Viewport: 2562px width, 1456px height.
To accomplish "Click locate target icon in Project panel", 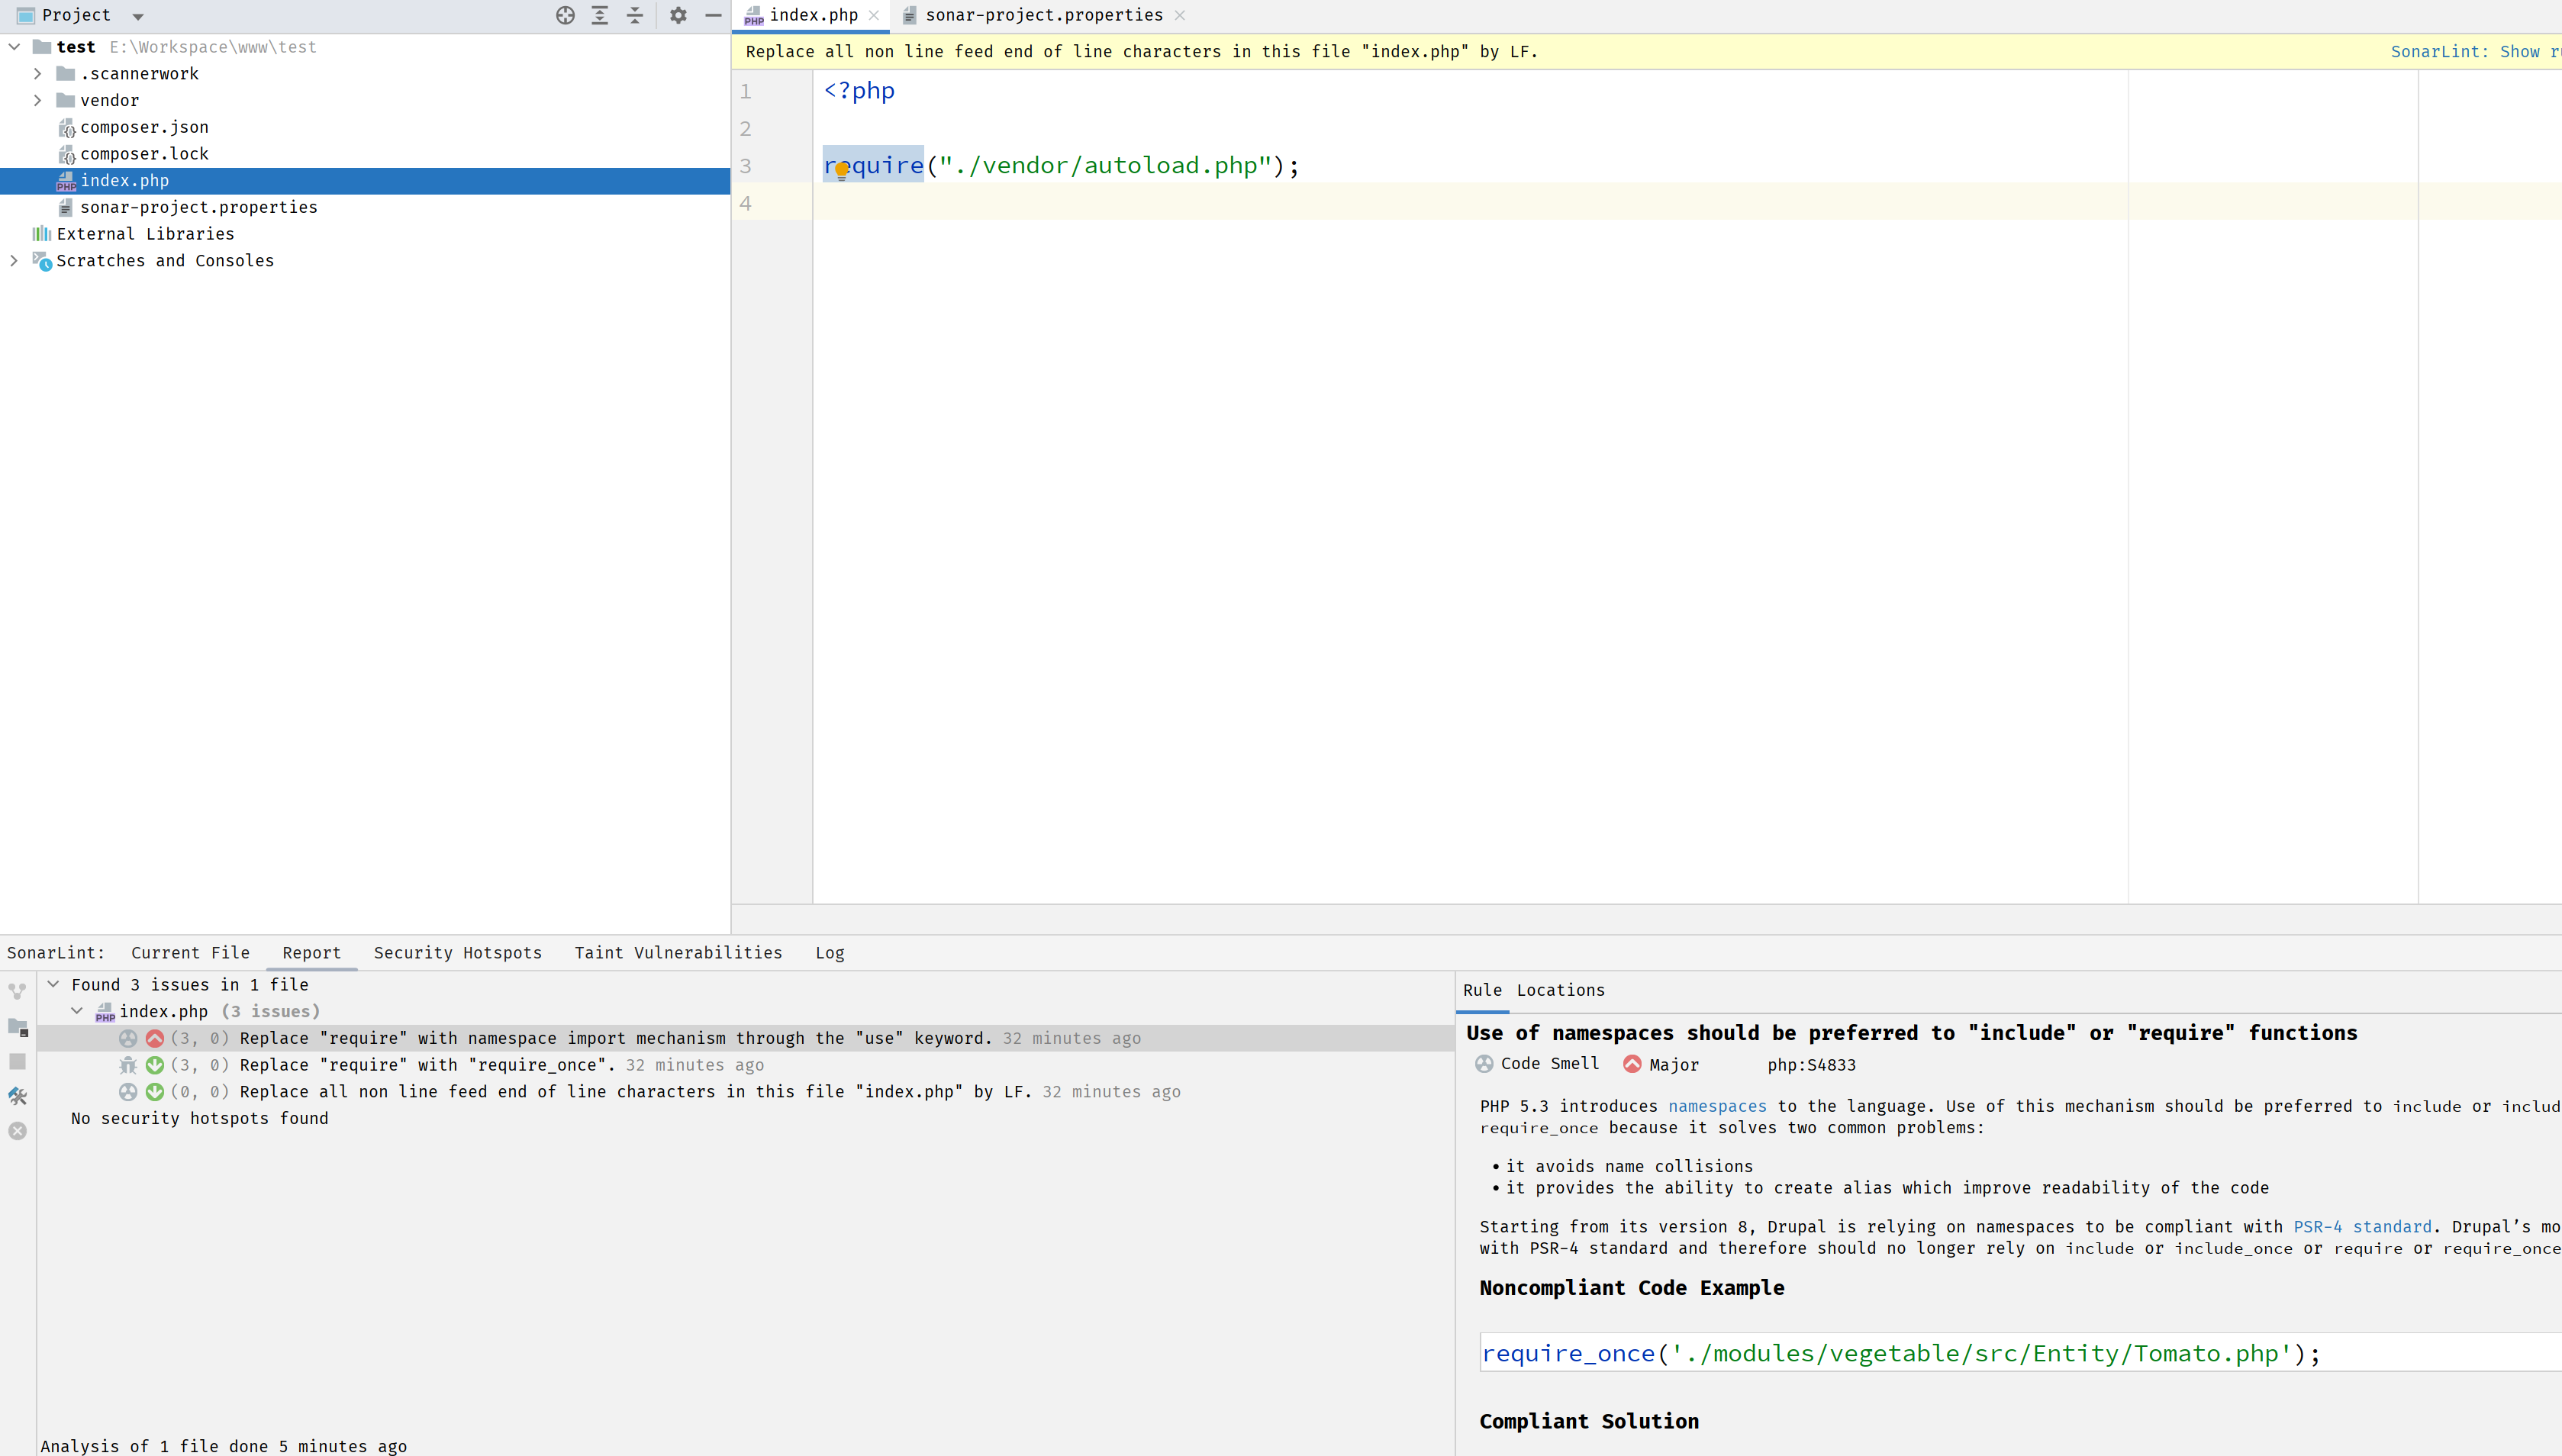I will click(565, 15).
